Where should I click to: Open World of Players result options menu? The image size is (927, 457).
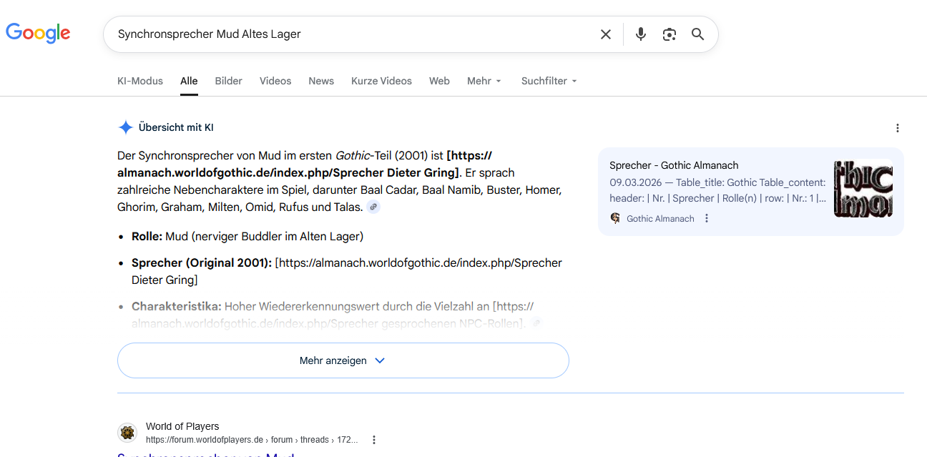coord(373,440)
